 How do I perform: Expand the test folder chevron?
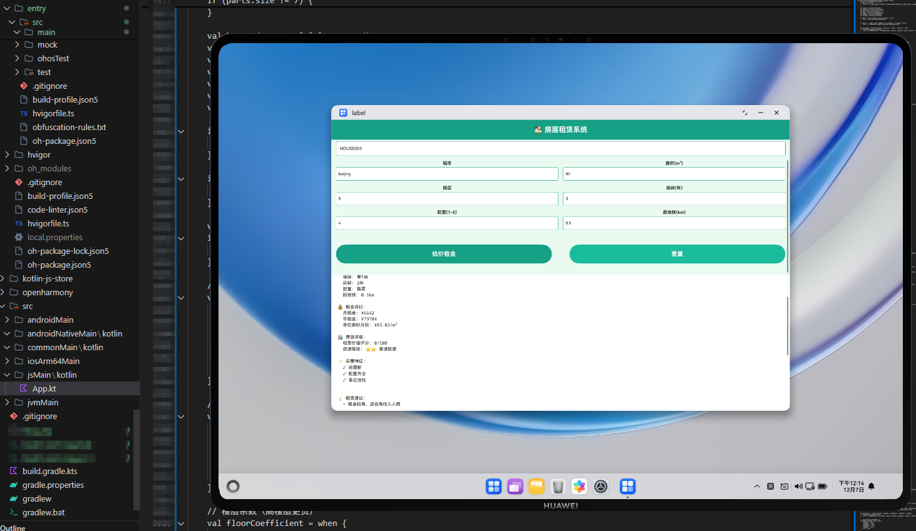point(17,72)
